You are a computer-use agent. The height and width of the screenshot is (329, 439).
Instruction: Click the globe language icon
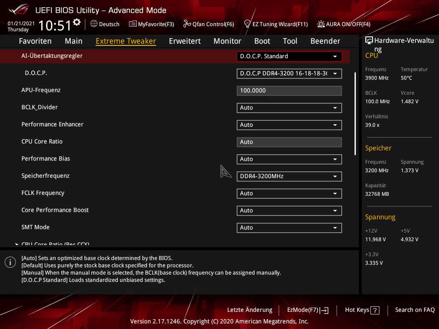94,24
